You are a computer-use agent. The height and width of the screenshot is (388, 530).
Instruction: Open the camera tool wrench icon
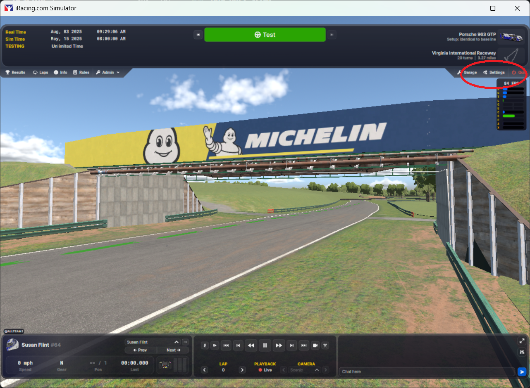pyautogui.click(x=325, y=345)
